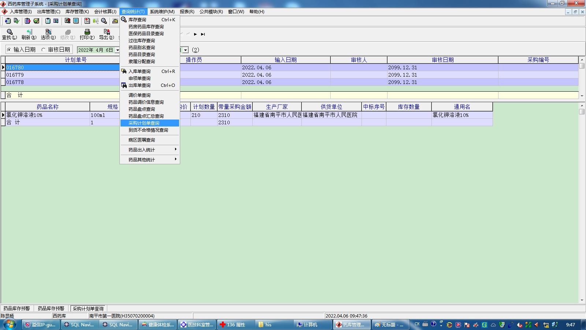Screen dimensions: 586x330
Task: Choose 库存查询 from the menu
Action: click(150, 20)
